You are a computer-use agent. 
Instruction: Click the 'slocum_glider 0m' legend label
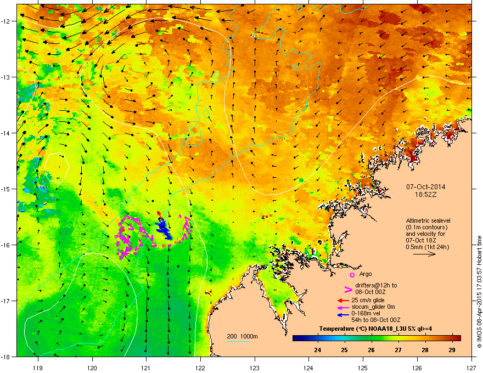(373, 307)
